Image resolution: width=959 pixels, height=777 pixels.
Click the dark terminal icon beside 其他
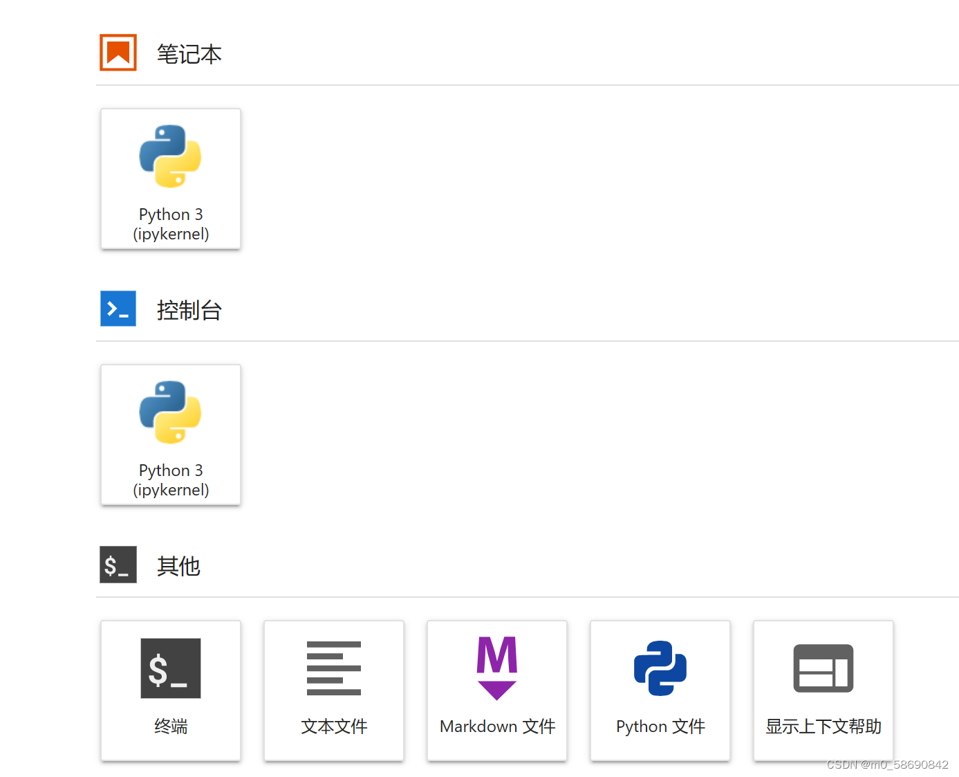(x=118, y=565)
